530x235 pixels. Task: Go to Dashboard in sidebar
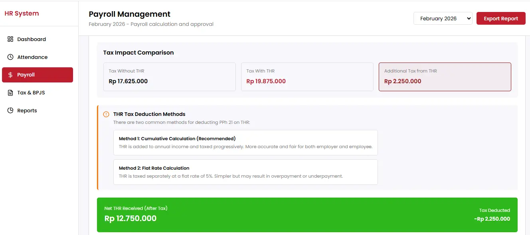(32, 39)
